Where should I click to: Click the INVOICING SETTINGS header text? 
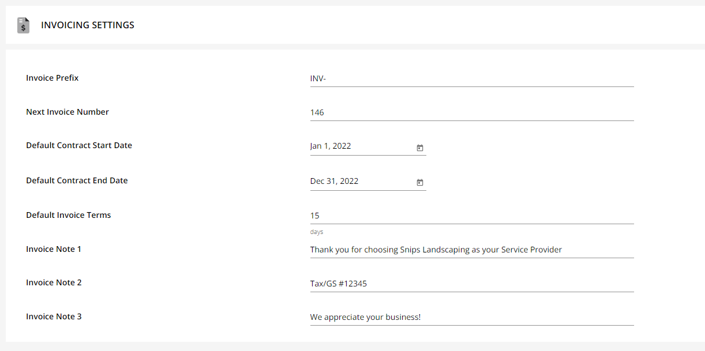(88, 25)
